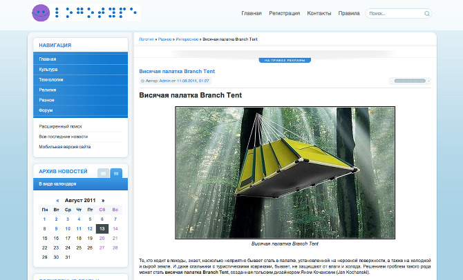Click В виде календаря archive header

pyautogui.click(x=80, y=184)
